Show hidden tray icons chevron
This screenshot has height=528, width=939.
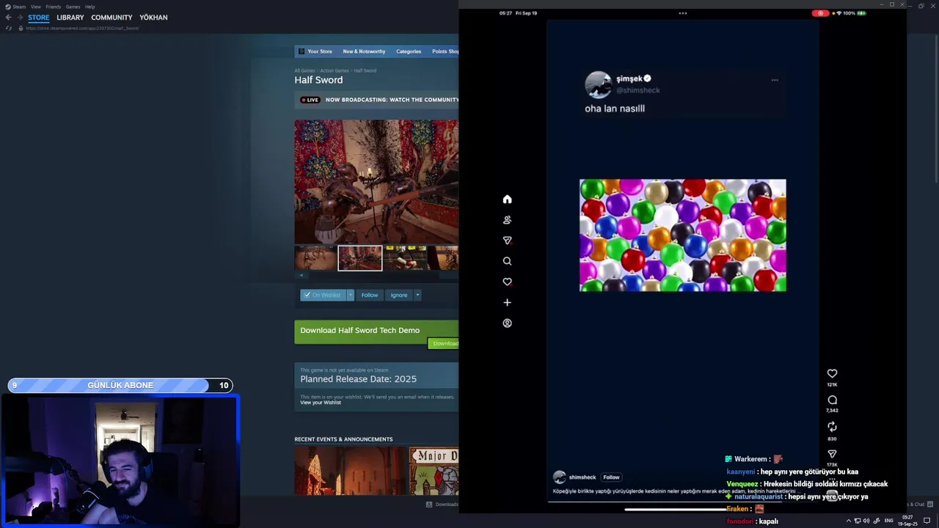(849, 521)
